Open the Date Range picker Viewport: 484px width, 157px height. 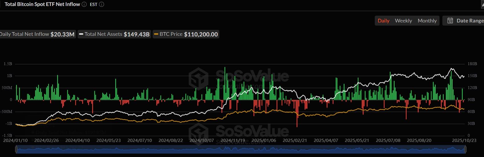click(x=463, y=20)
